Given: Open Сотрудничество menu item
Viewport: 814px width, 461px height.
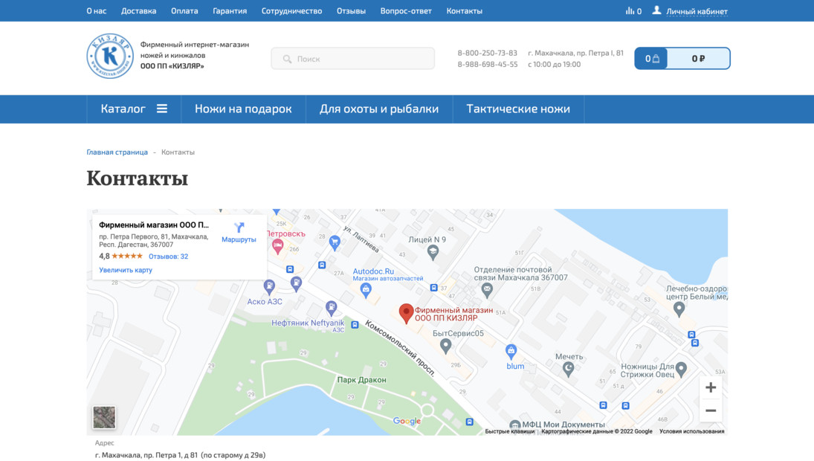Looking at the screenshot, I should (291, 11).
